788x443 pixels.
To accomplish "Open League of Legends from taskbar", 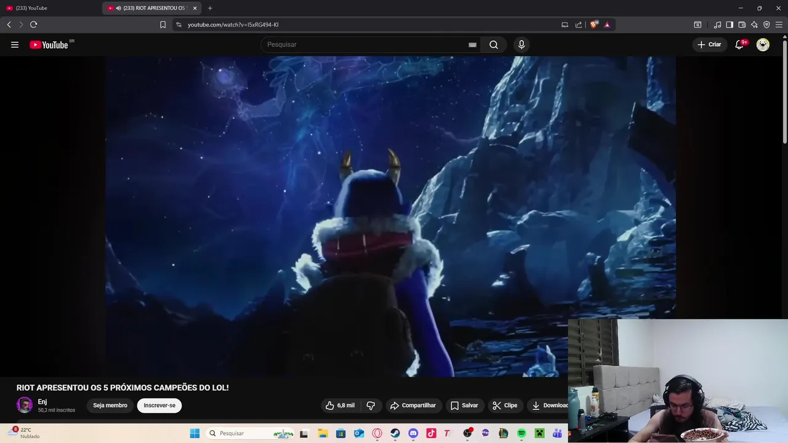I will tap(504, 433).
